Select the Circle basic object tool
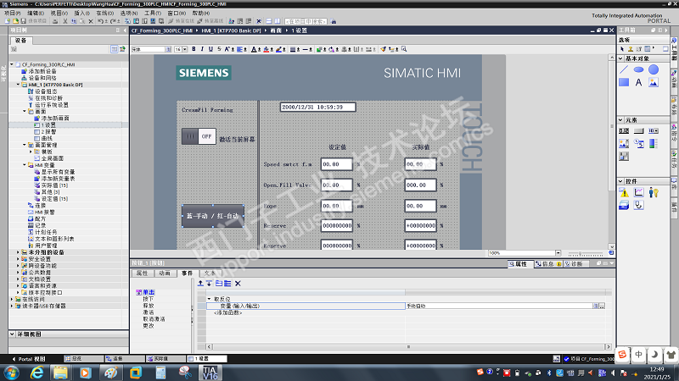The width and height of the screenshot is (679, 381). (654, 69)
